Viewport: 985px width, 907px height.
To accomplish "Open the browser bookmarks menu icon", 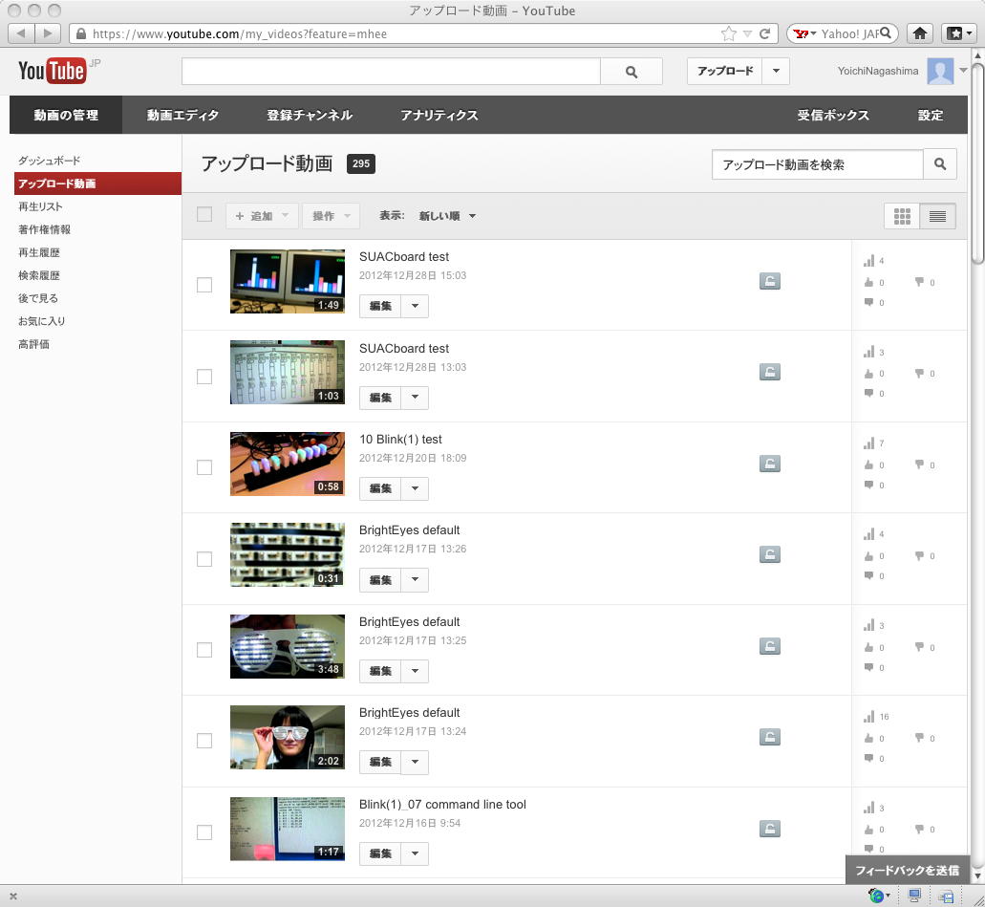I will (x=958, y=33).
